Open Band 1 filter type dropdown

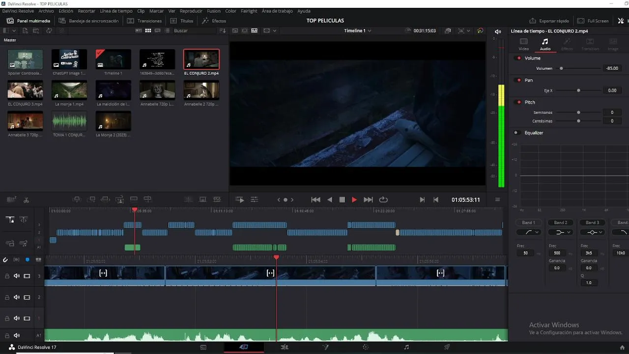[x=528, y=232]
